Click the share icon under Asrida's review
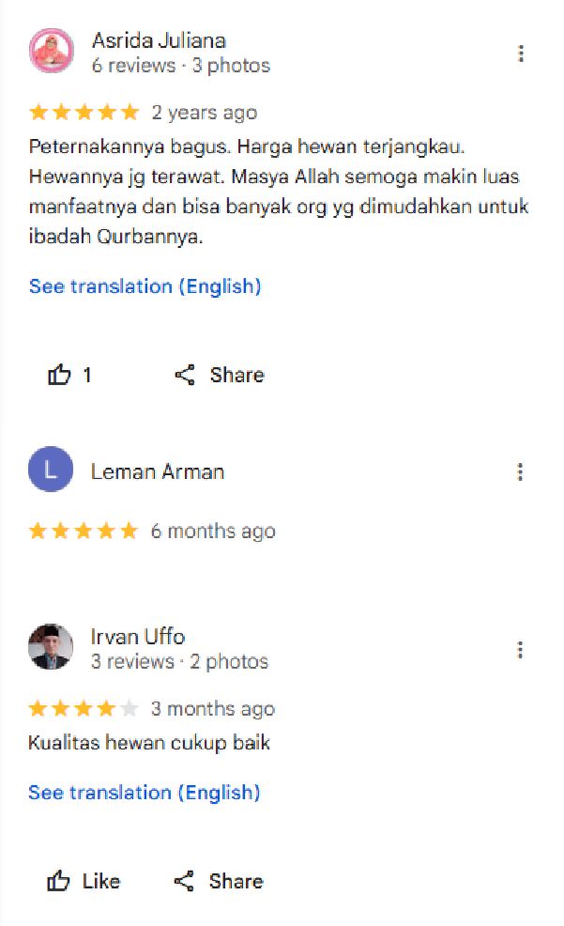 pos(185,376)
